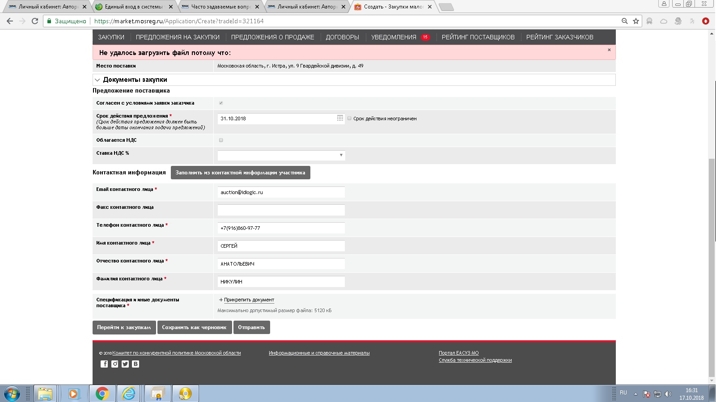Toggle the 'Облагается НДС' checkbox
Screen dimensions: 716x402
pyautogui.click(x=221, y=140)
